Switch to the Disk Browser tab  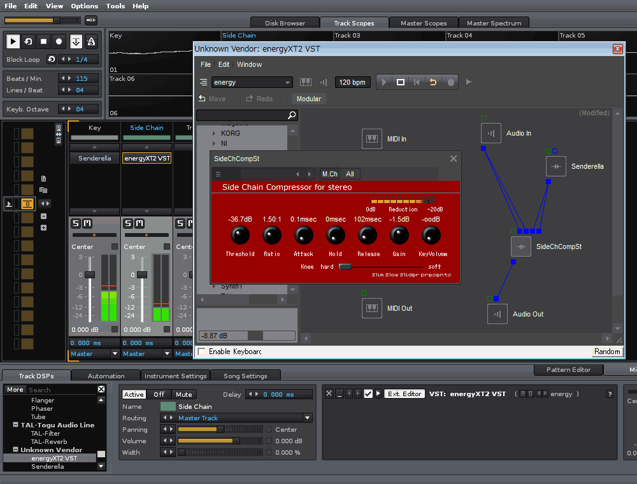[x=285, y=23]
